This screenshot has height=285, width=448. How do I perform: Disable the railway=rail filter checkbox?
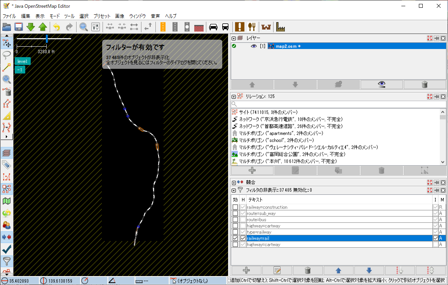pyautogui.click(x=235, y=238)
